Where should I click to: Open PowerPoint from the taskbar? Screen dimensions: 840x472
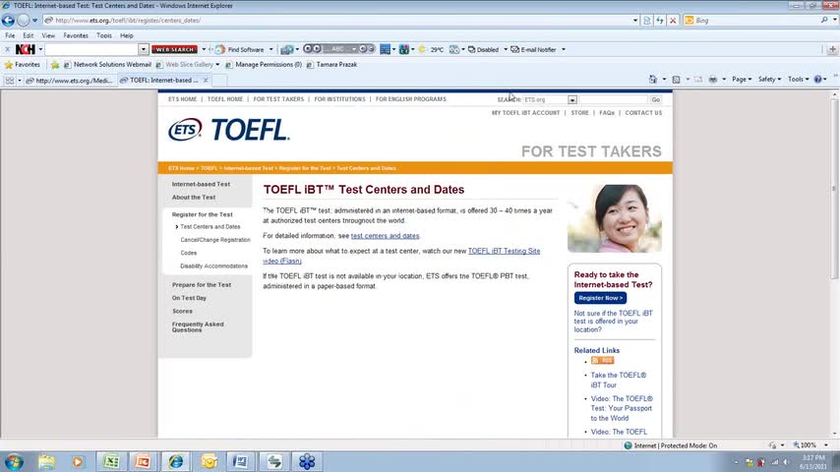coord(143,461)
